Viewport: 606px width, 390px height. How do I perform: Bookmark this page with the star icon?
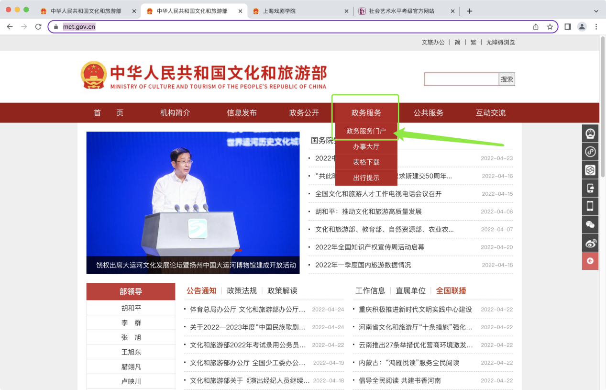click(x=550, y=27)
